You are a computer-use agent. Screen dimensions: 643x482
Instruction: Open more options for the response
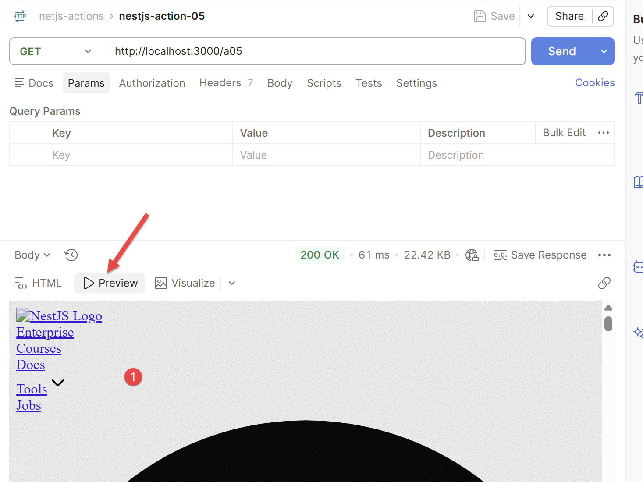pyautogui.click(x=604, y=255)
